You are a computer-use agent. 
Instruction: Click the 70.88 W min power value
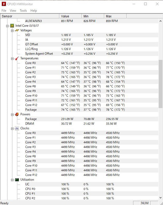[89, 119]
